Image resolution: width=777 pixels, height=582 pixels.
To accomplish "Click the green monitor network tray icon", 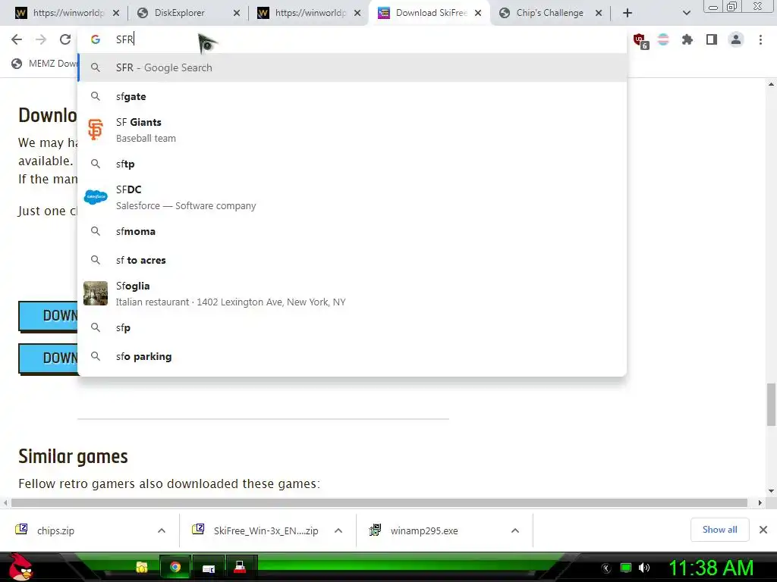I will click(626, 568).
